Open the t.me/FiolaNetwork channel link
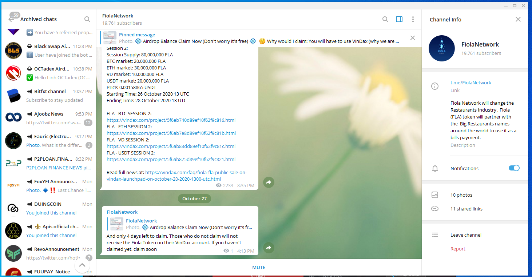 (x=471, y=83)
